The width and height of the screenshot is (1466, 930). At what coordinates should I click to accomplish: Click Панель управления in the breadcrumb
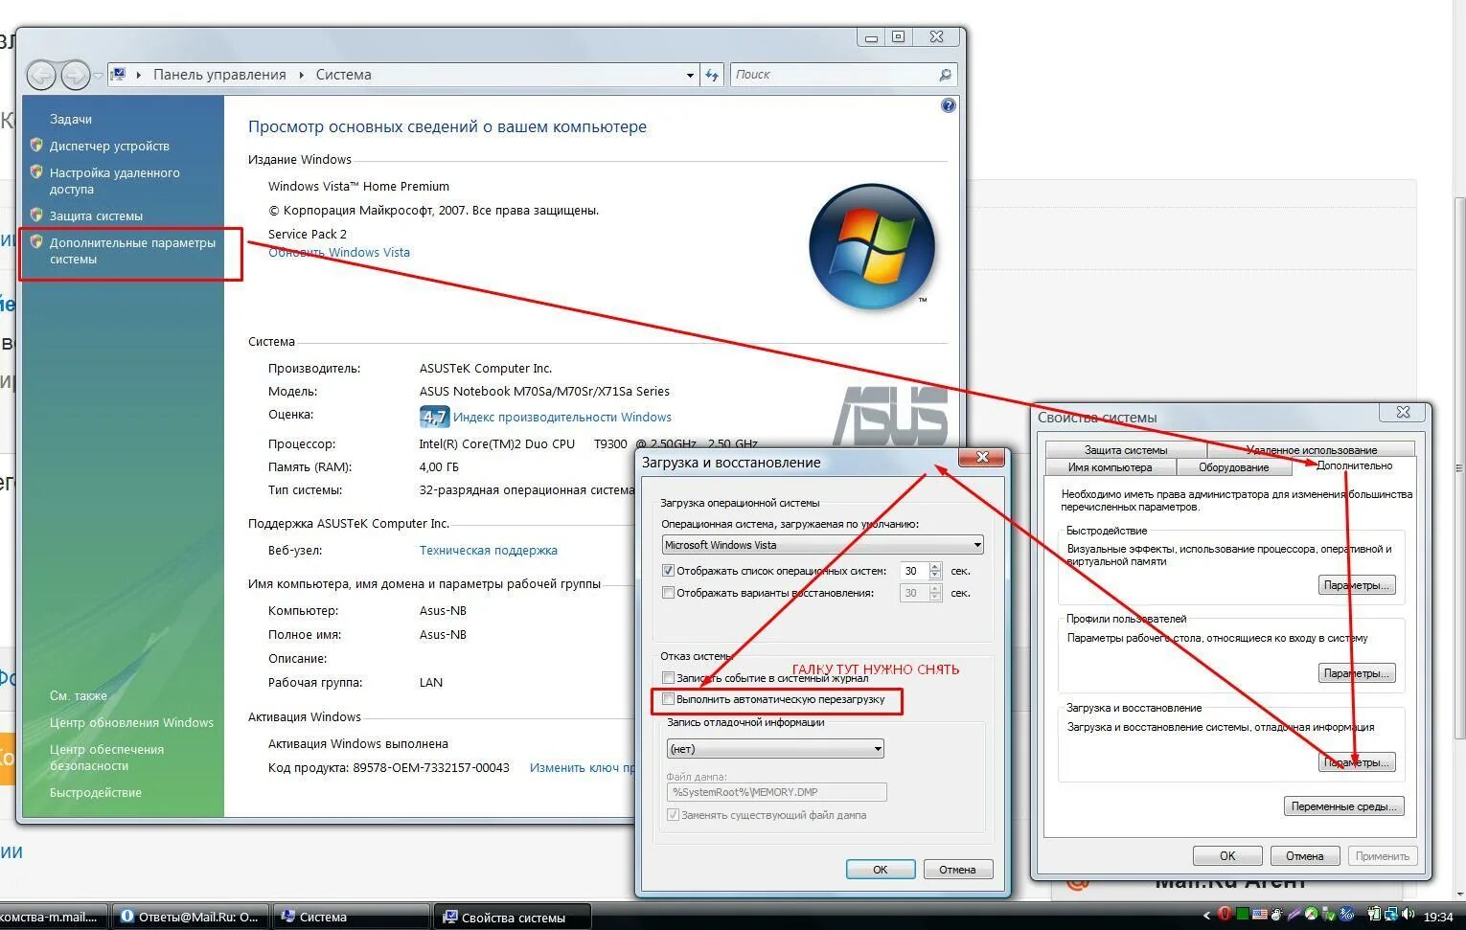(x=219, y=75)
